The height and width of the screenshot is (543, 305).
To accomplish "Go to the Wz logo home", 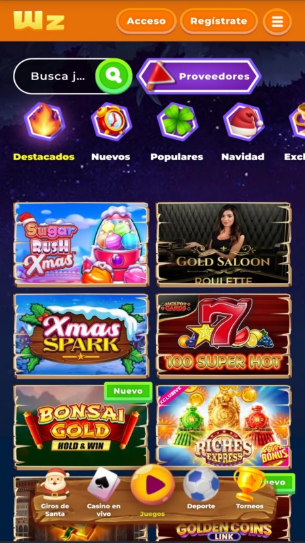I will tap(39, 21).
